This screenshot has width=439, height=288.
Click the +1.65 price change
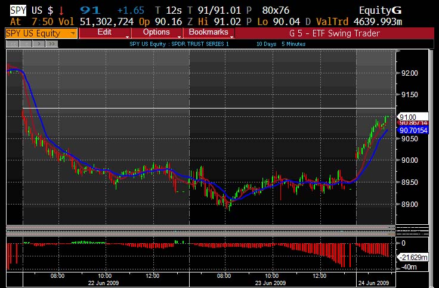[x=131, y=11]
